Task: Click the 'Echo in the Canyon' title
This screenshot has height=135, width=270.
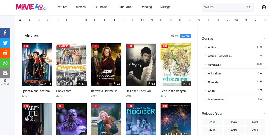Action: [x=173, y=91]
